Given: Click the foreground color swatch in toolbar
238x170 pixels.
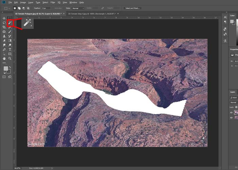Looking at the screenshot, I should [x=5, y=69].
